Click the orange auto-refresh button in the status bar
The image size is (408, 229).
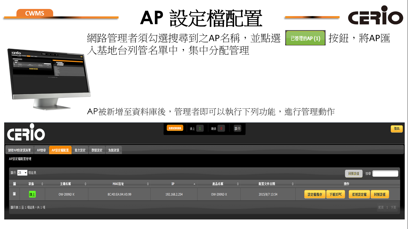click(x=175, y=128)
